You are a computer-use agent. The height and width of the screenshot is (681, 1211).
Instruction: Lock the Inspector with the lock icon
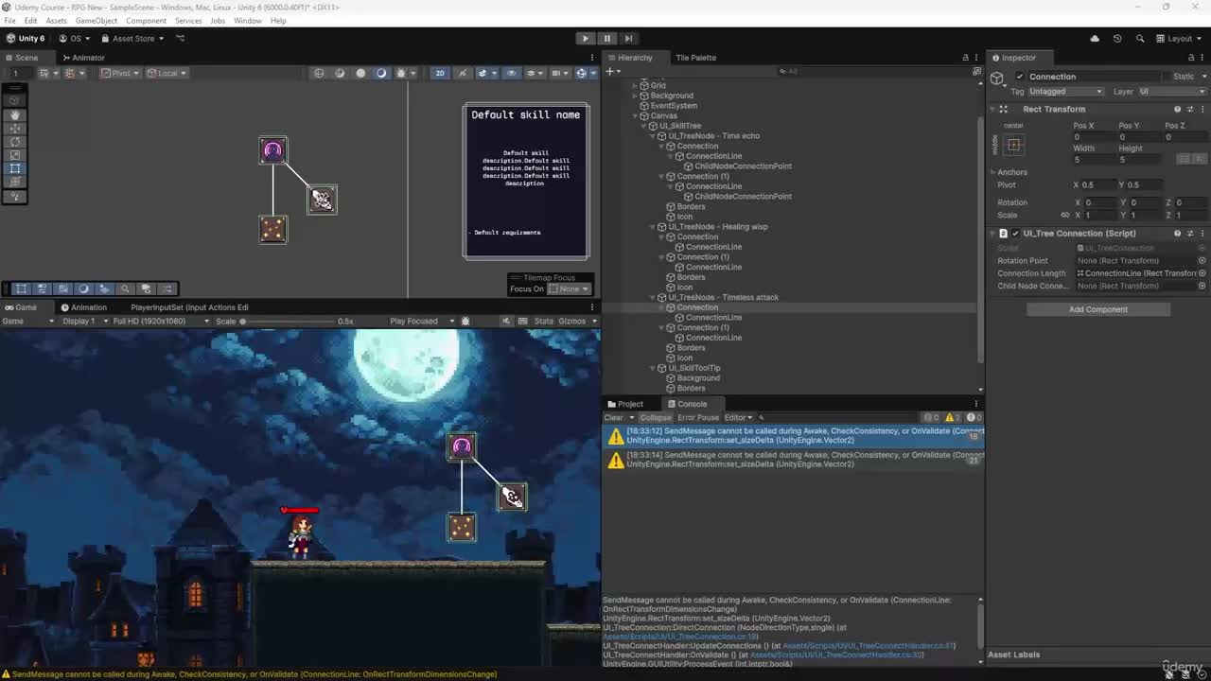1189,58
